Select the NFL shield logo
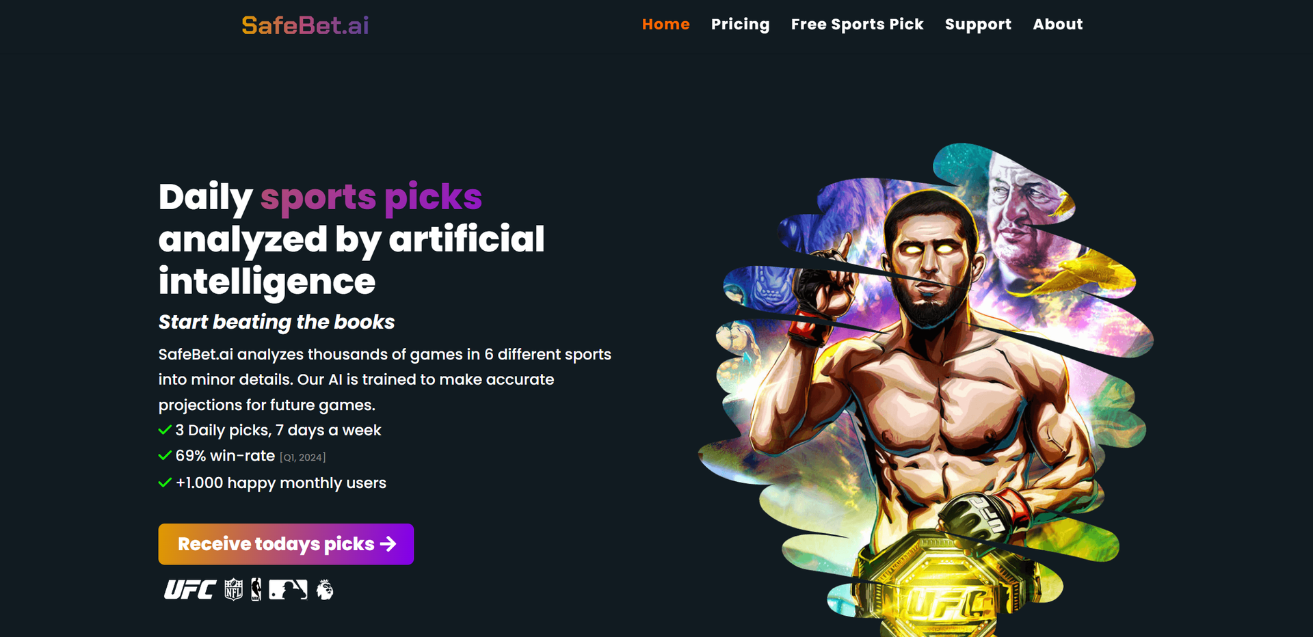 point(234,588)
